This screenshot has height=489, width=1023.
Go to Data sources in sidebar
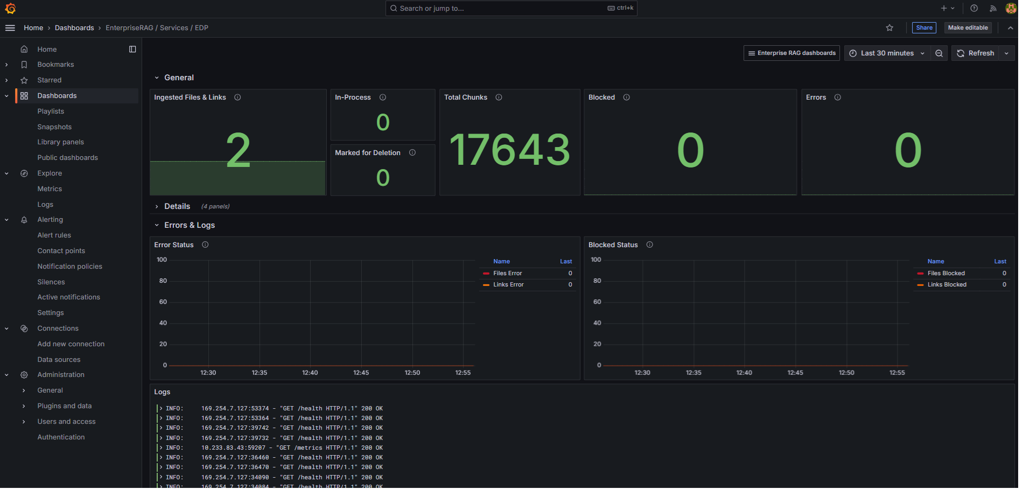59,360
